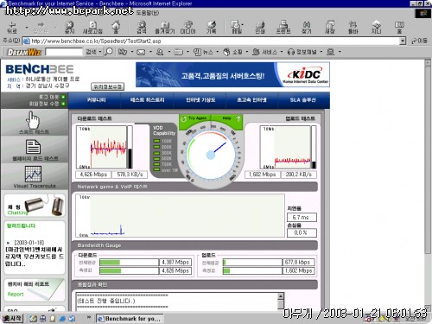Viewport: 432px width, 324px height.
Task: Expand the 서비스 dropdown arrow
Action: [282, 52]
